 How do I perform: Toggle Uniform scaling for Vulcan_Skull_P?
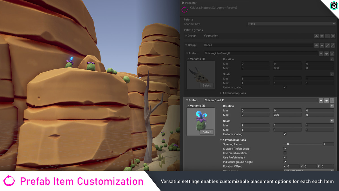pos(285,134)
